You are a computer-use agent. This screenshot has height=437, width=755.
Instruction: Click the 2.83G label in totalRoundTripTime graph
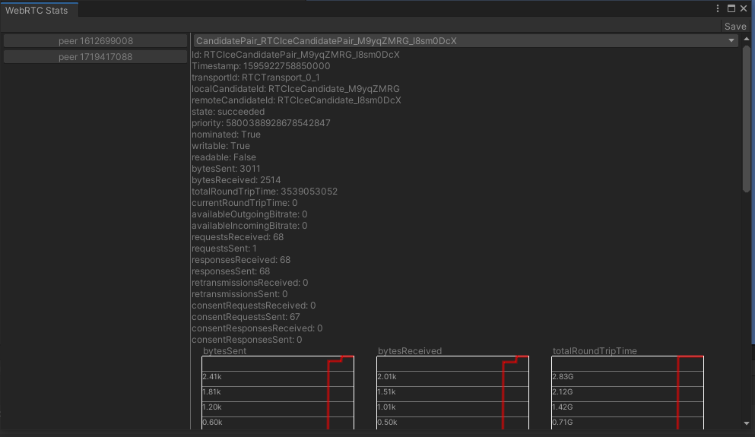point(563,377)
